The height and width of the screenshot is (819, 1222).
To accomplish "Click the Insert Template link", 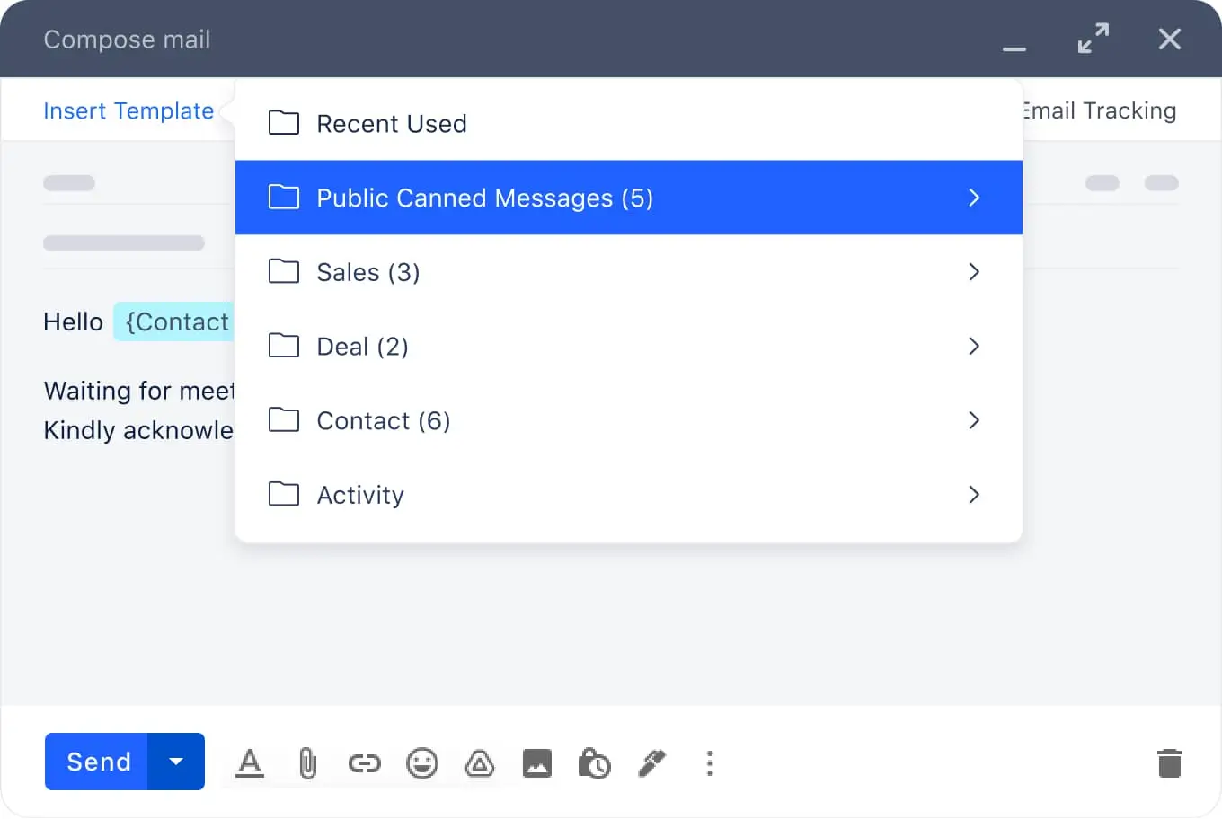I will [x=128, y=110].
